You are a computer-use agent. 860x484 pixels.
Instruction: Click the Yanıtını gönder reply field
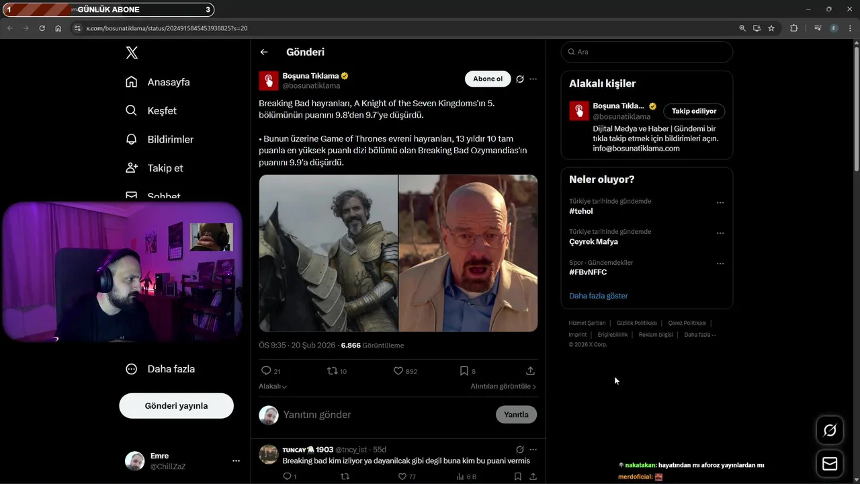[x=386, y=415]
